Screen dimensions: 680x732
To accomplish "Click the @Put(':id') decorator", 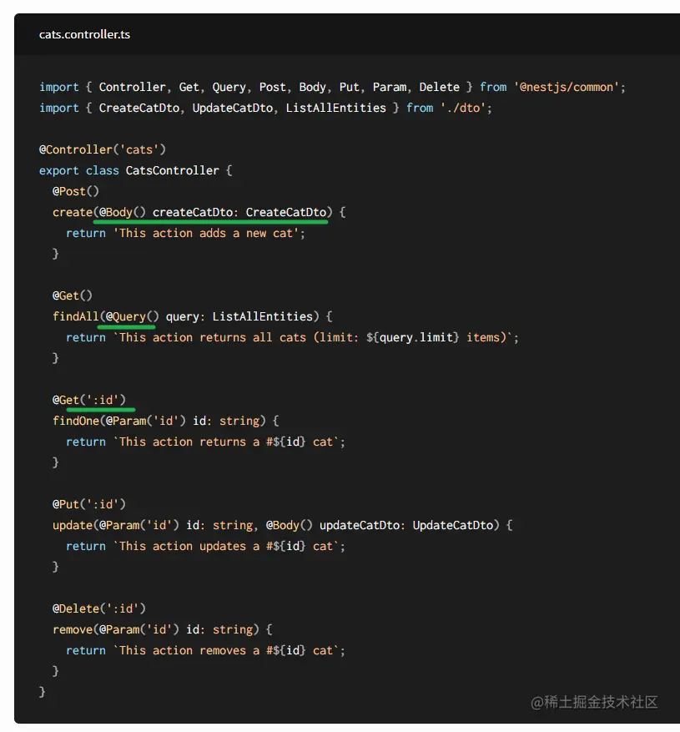I will (x=89, y=505).
